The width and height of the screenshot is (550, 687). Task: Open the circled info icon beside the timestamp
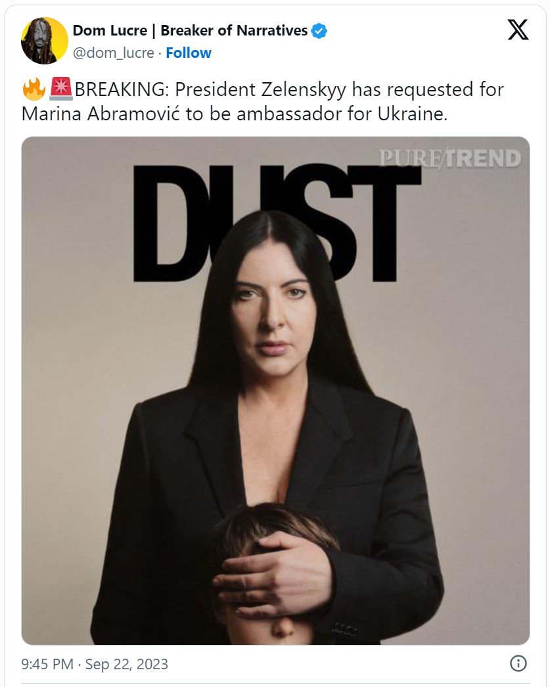tap(518, 663)
